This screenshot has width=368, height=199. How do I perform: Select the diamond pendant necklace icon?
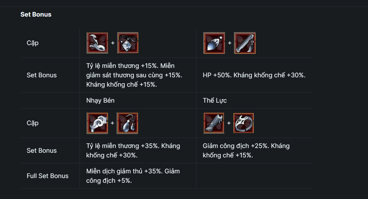(128, 43)
